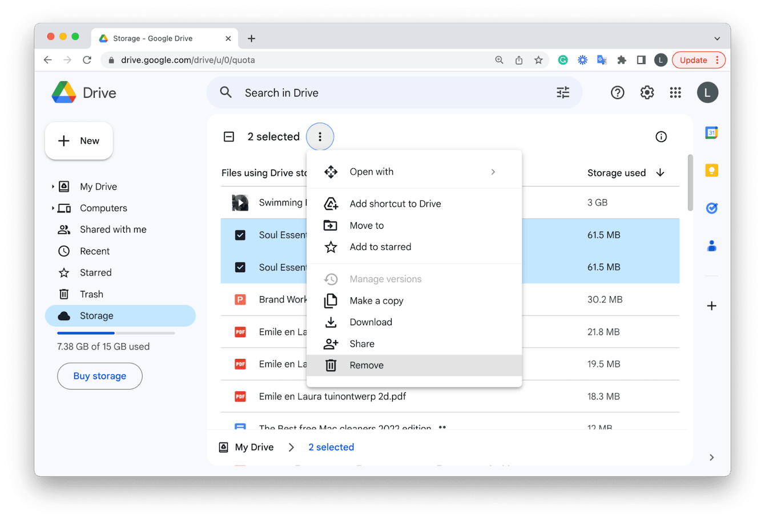
Task: Select Download in the context menu
Action: [371, 322]
